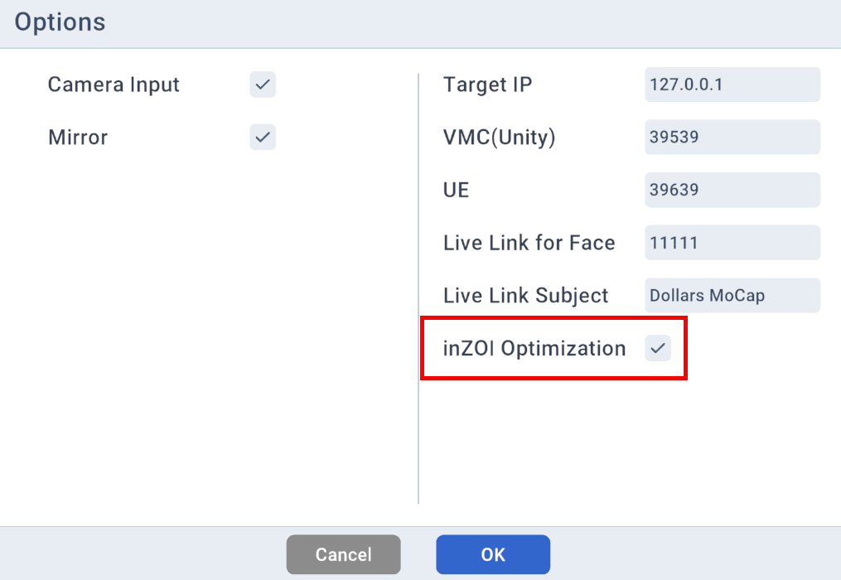
Task: Click the inZOI Optimization label text
Action: (534, 349)
